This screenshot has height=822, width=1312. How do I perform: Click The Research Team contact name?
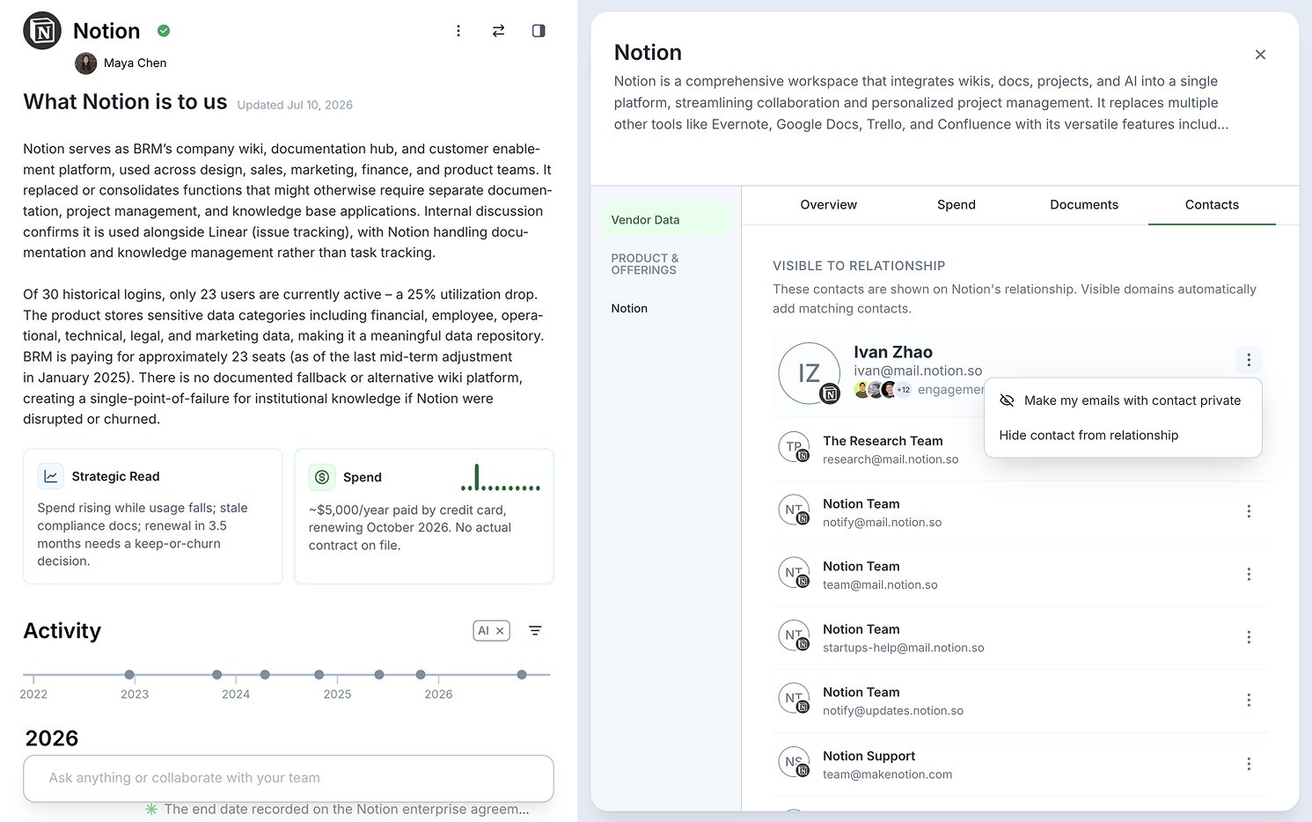883,441
